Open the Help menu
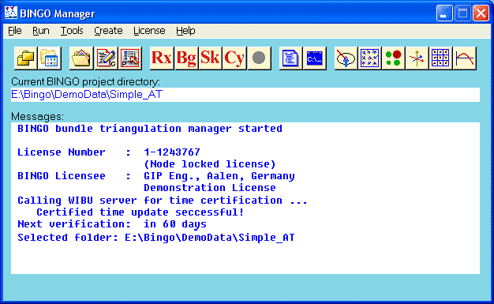Screen dimensions: 494x304 click(x=185, y=31)
